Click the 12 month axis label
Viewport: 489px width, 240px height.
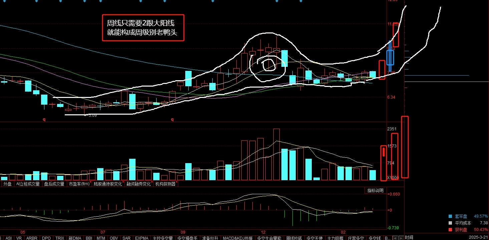(x=263, y=232)
